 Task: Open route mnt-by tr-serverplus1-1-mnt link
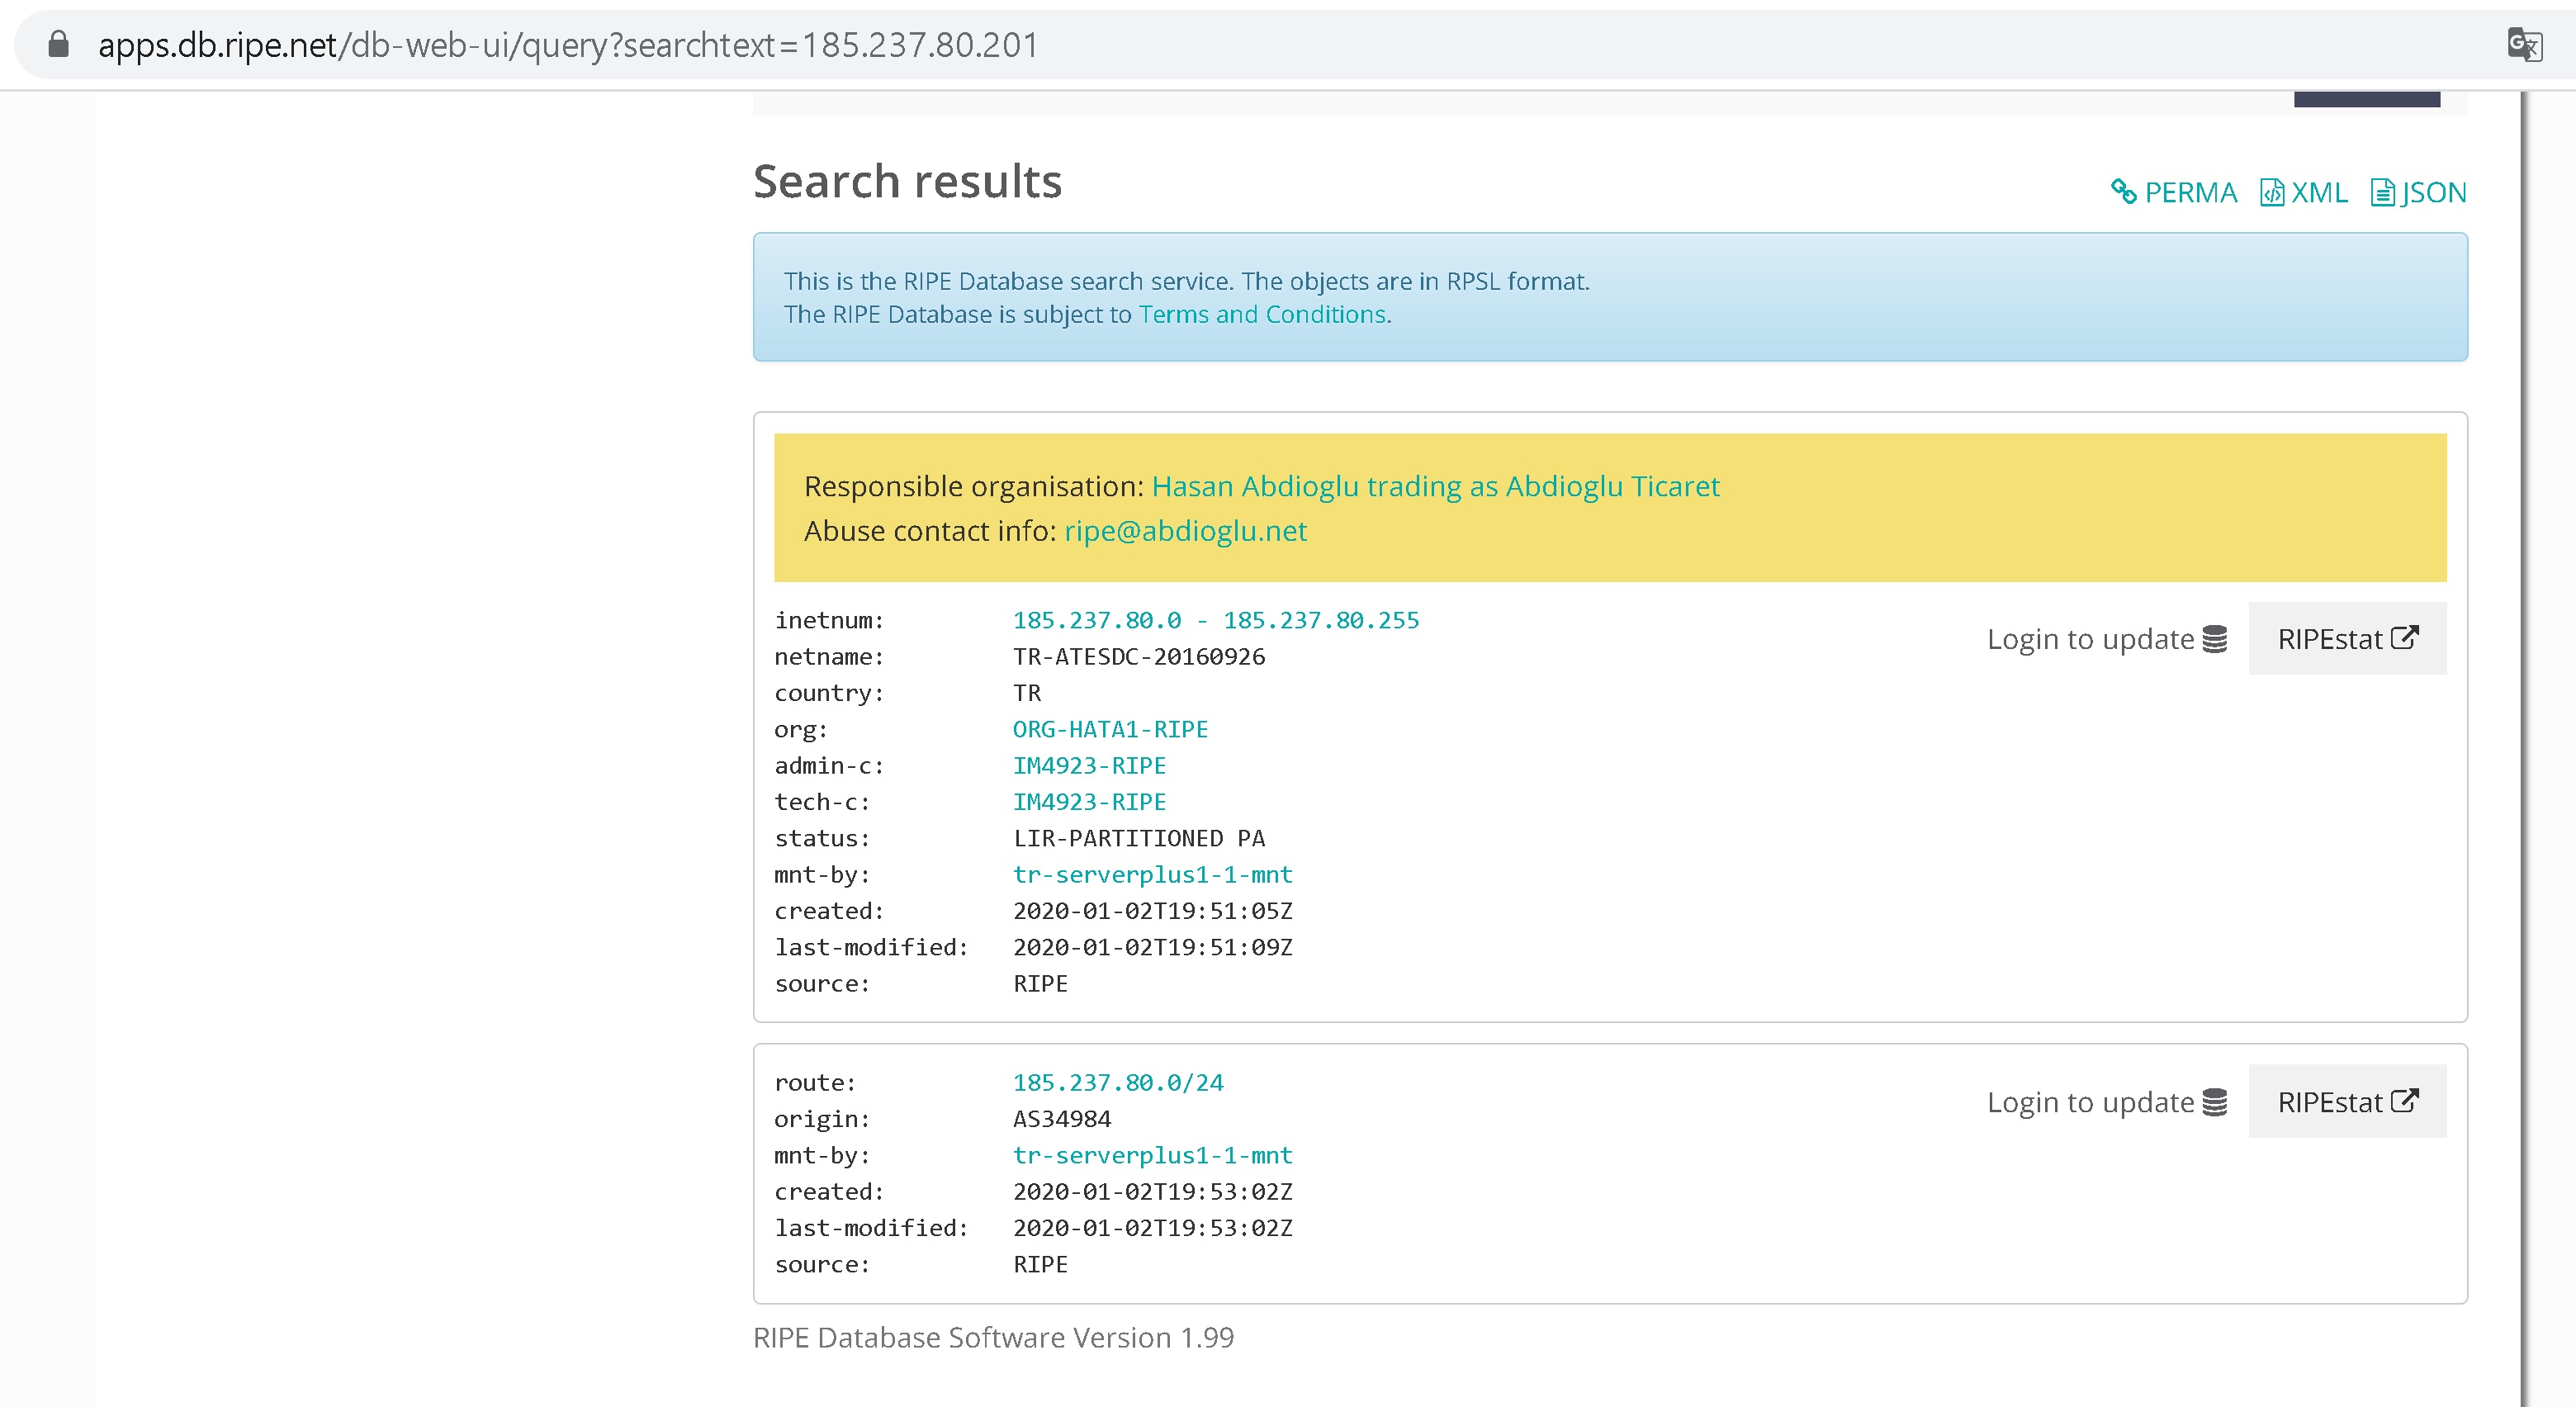1152,1155
